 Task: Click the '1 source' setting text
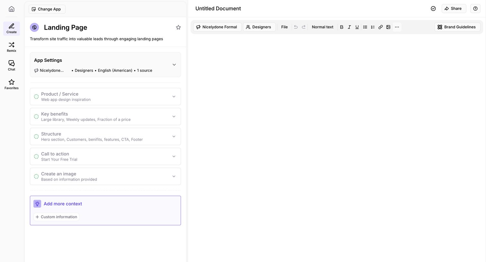145,70
